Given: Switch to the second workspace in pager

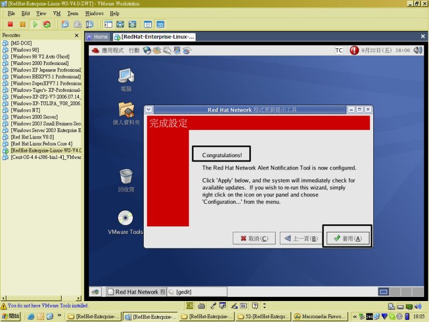Looking at the screenshot, I should click(395, 292).
